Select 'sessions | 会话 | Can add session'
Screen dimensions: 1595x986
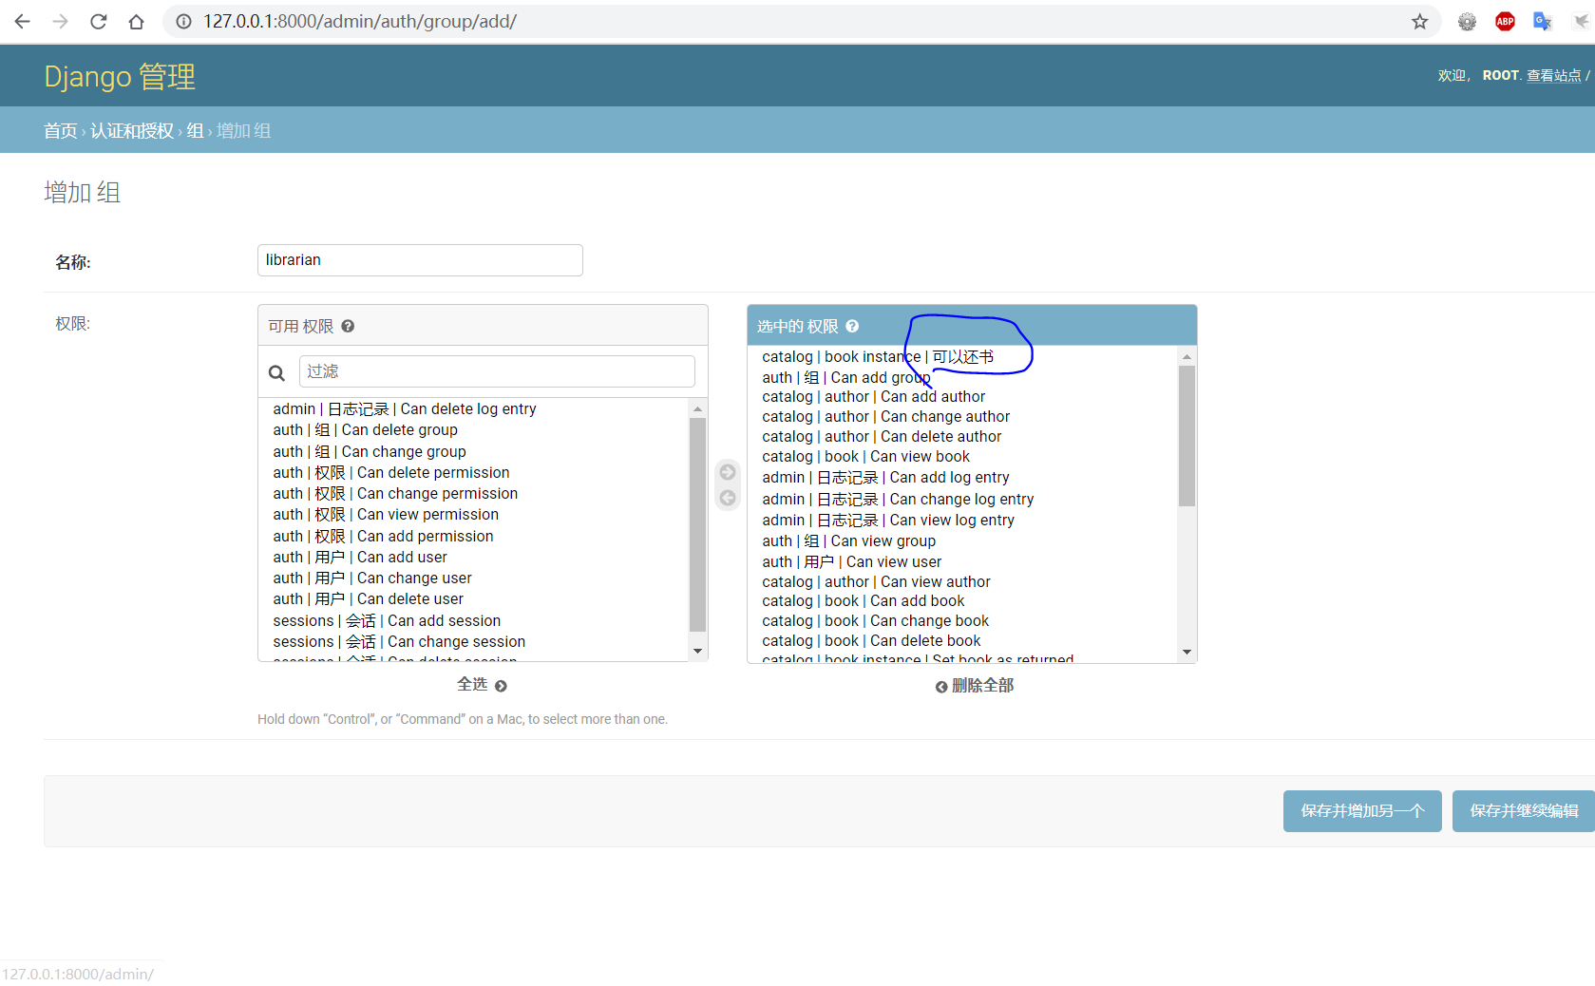(x=473, y=620)
